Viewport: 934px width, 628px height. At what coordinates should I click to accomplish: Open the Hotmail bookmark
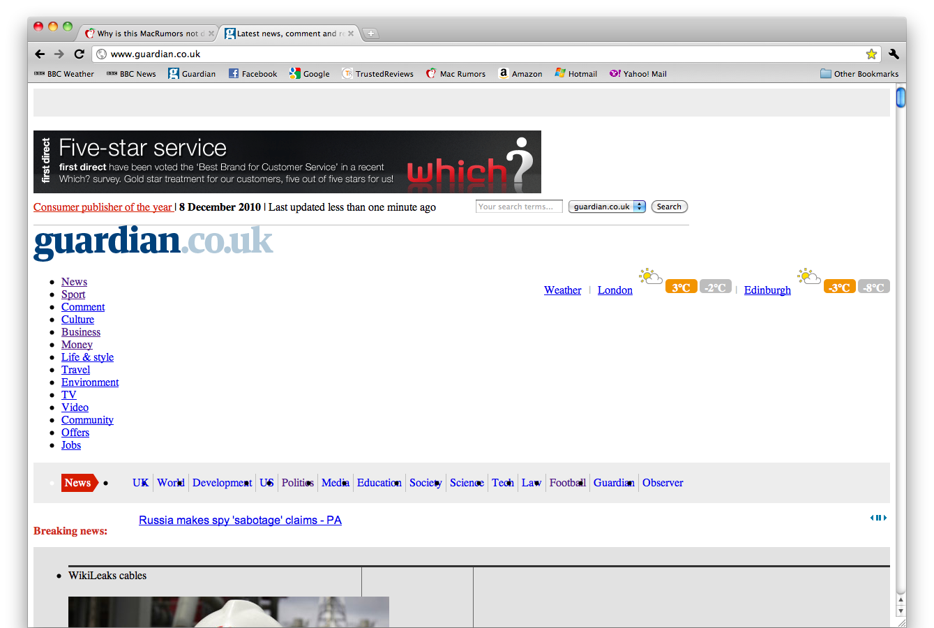(x=576, y=73)
